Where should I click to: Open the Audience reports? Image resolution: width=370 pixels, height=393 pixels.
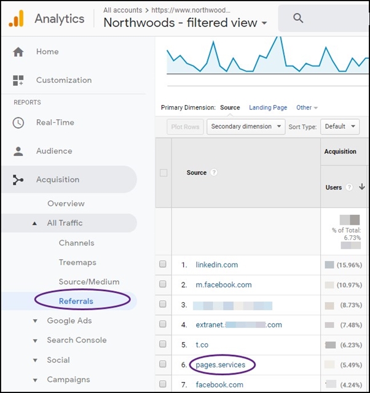tap(54, 151)
